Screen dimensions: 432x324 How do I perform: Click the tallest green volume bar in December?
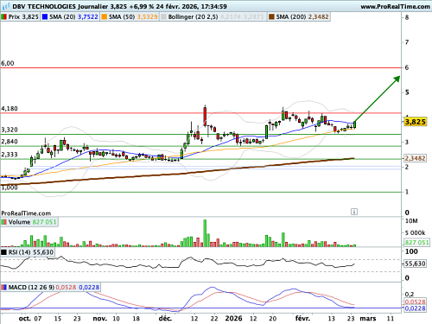pyautogui.click(x=205, y=233)
